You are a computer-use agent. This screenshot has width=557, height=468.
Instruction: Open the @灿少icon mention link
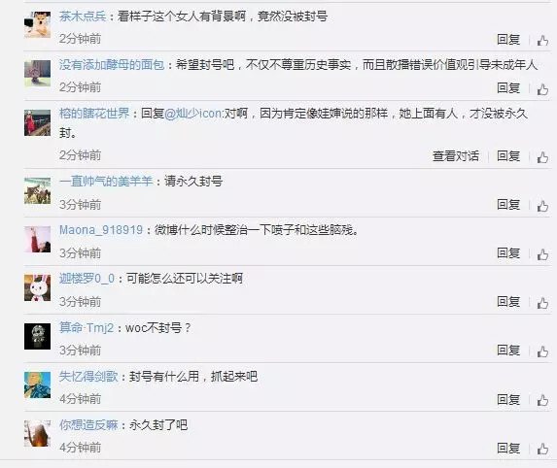tap(193, 114)
